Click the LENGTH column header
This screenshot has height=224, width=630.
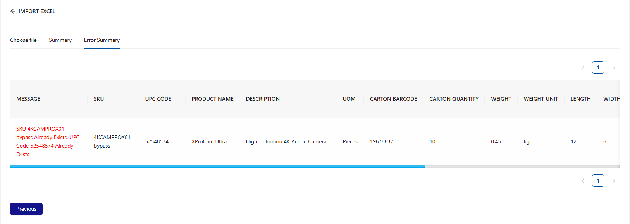pyautogui.click(x=580, y=99)
